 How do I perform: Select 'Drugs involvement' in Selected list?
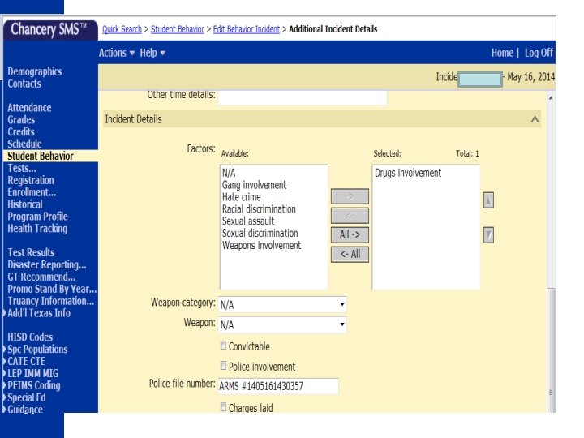[x=408, y=173]
